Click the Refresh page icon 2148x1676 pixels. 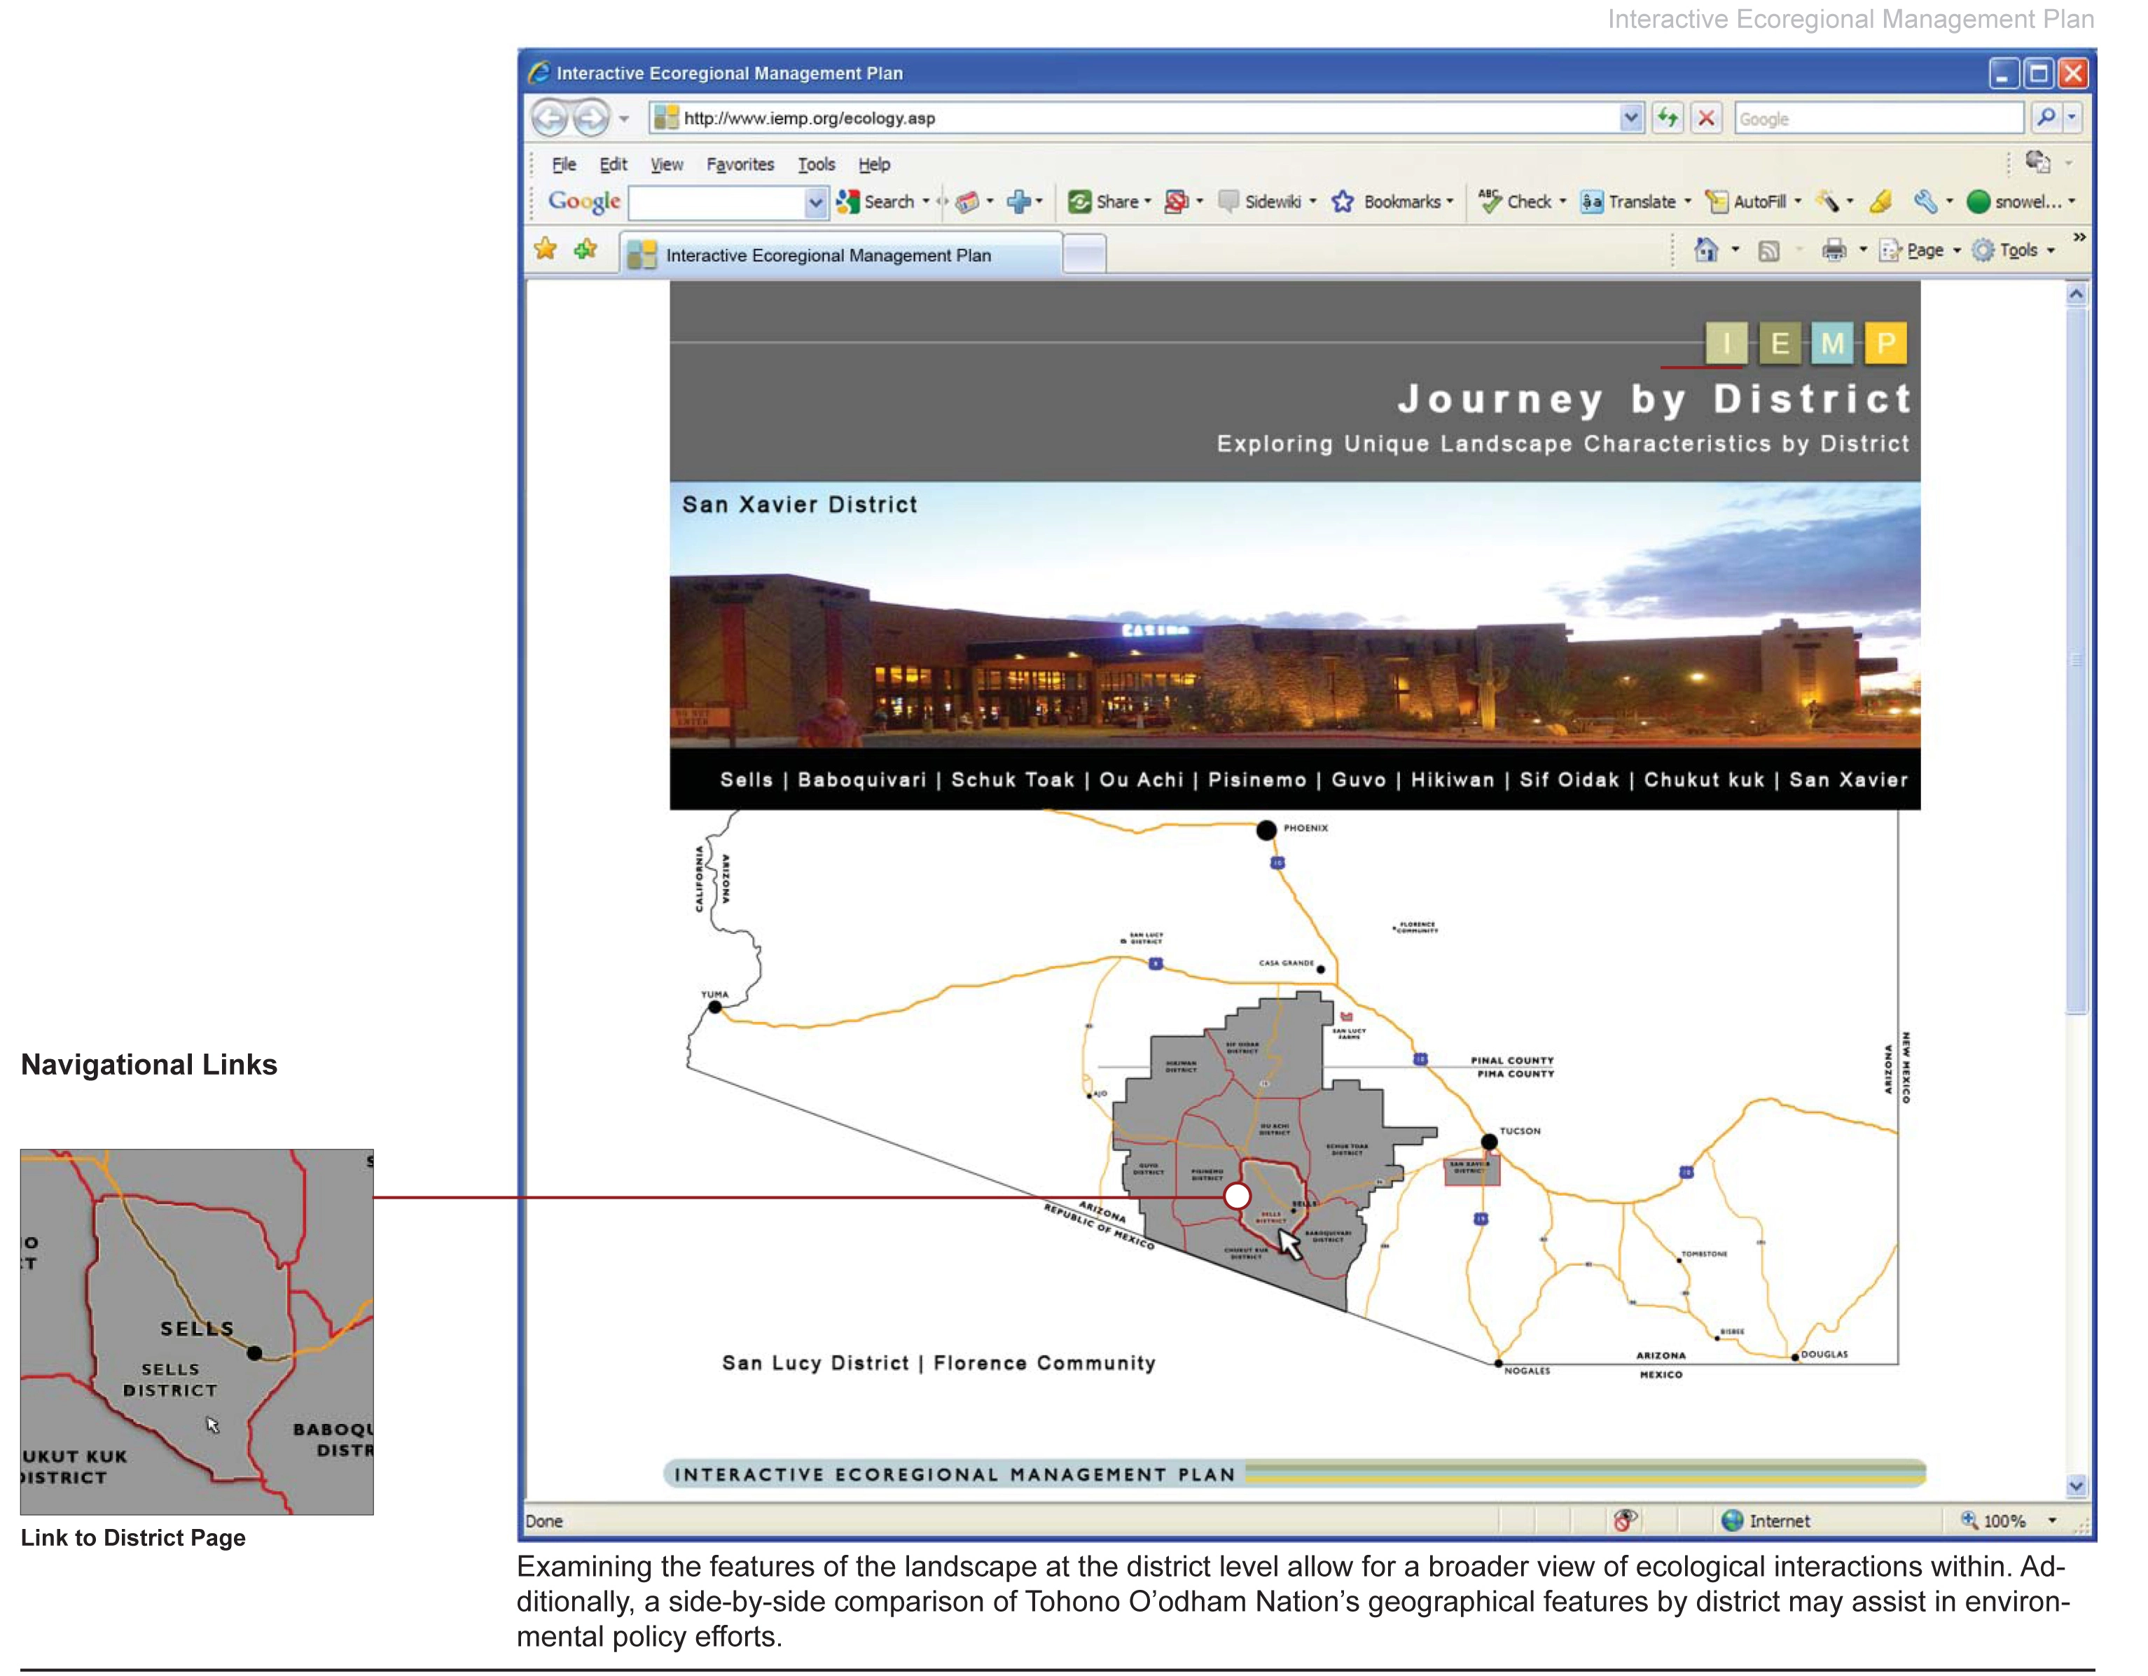coord(1667,118)
